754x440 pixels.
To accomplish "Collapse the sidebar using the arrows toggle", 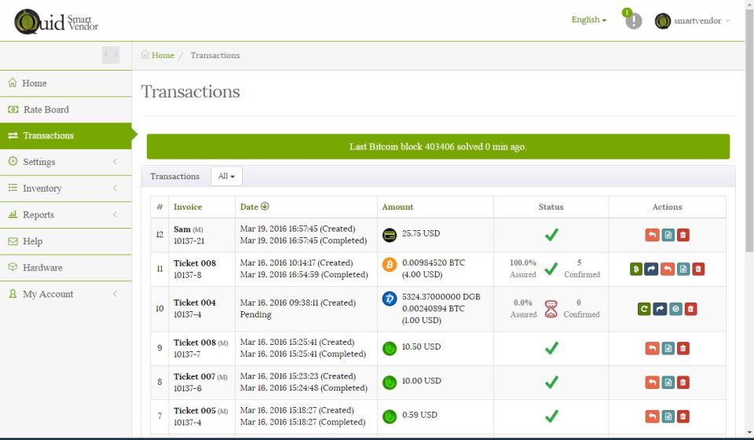I will tap(111, 55).
